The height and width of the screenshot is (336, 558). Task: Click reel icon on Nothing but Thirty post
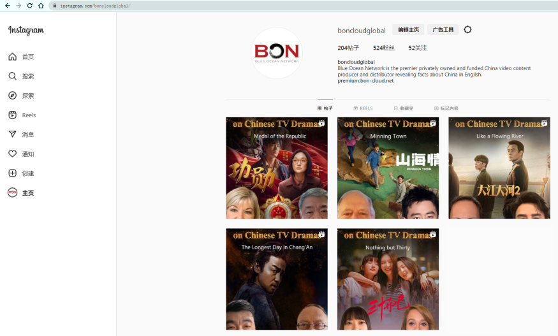(x=433, y=234)
